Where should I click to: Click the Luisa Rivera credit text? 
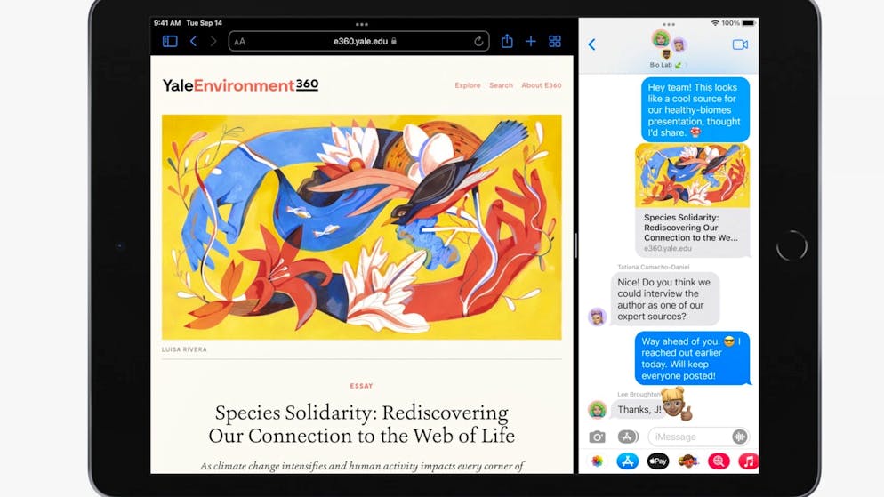(184, 349)
